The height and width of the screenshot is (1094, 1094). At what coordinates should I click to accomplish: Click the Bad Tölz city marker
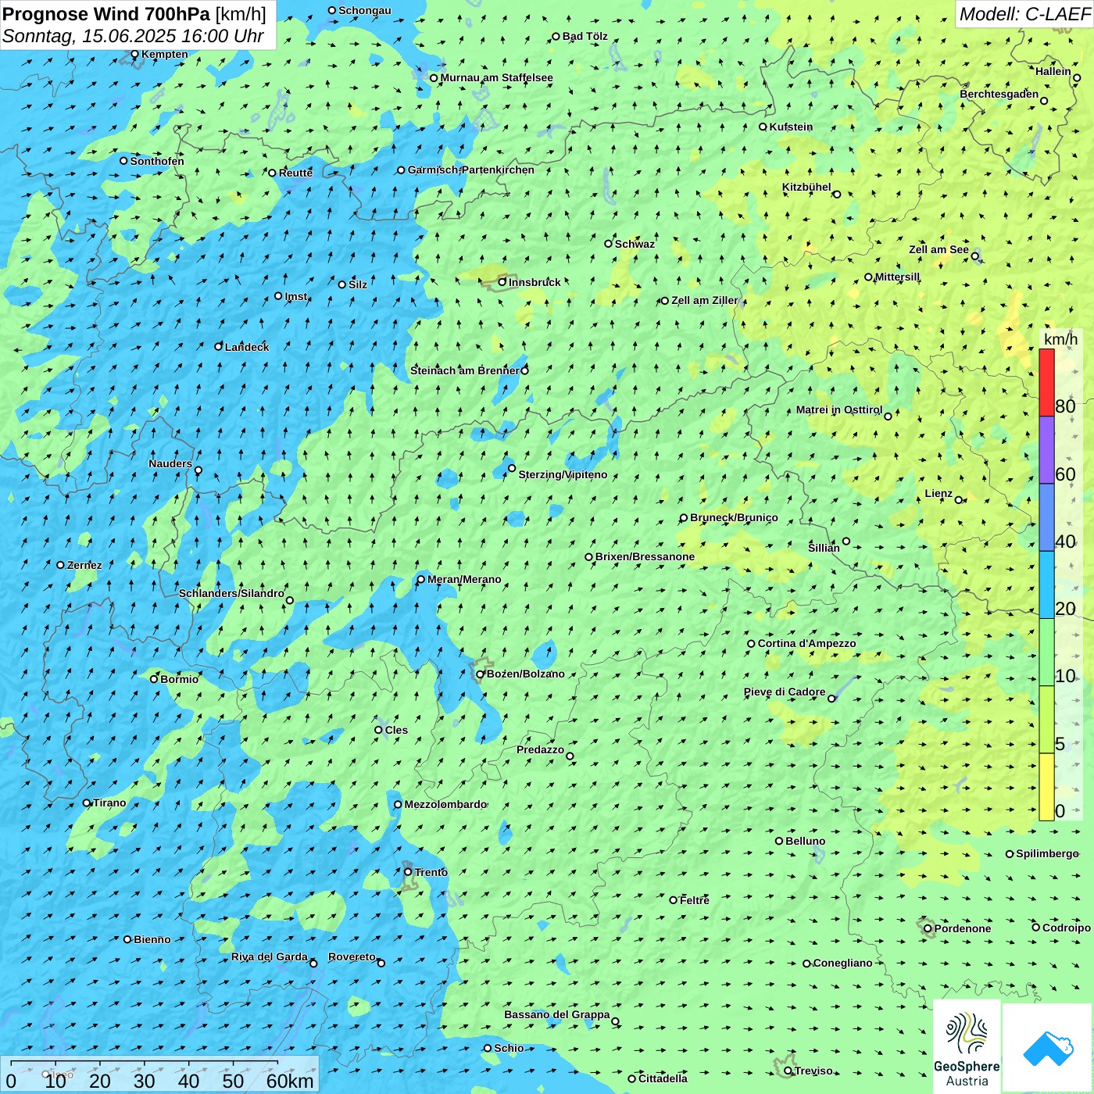pos(556,36)
